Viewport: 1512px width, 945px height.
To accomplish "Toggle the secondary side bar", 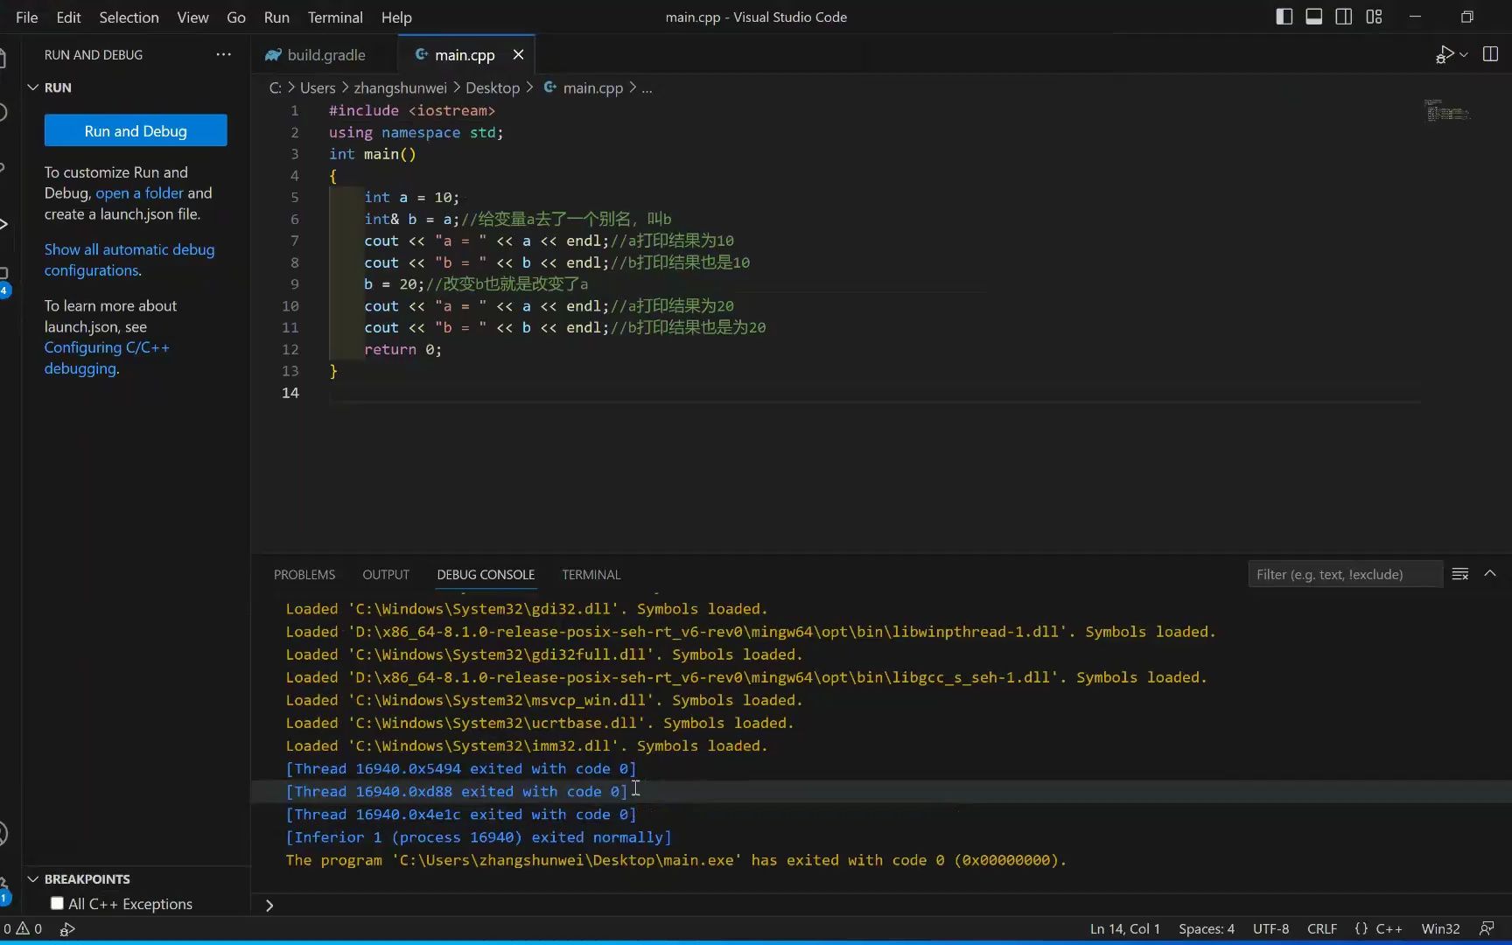I will (1343, 16).
